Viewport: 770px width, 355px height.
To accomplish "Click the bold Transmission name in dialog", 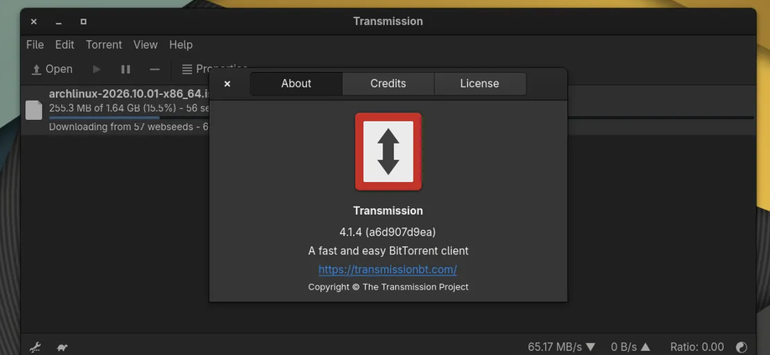I will pyautogui.click(x=388, y=211).
